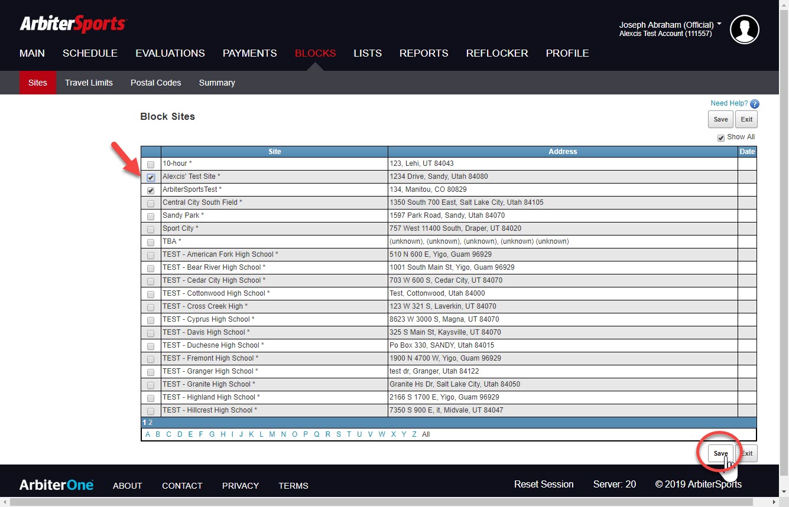Click the bottom Save button
Viewport: 789px width, 507px height.
(720, 453)
